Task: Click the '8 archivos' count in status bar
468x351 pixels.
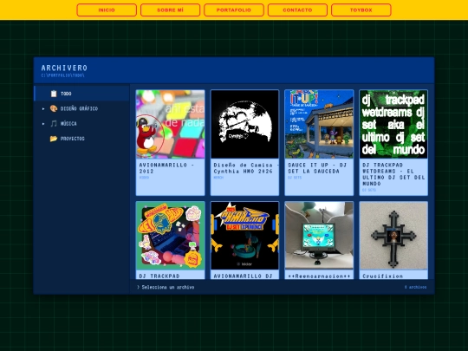Action: tap(415, 287)
